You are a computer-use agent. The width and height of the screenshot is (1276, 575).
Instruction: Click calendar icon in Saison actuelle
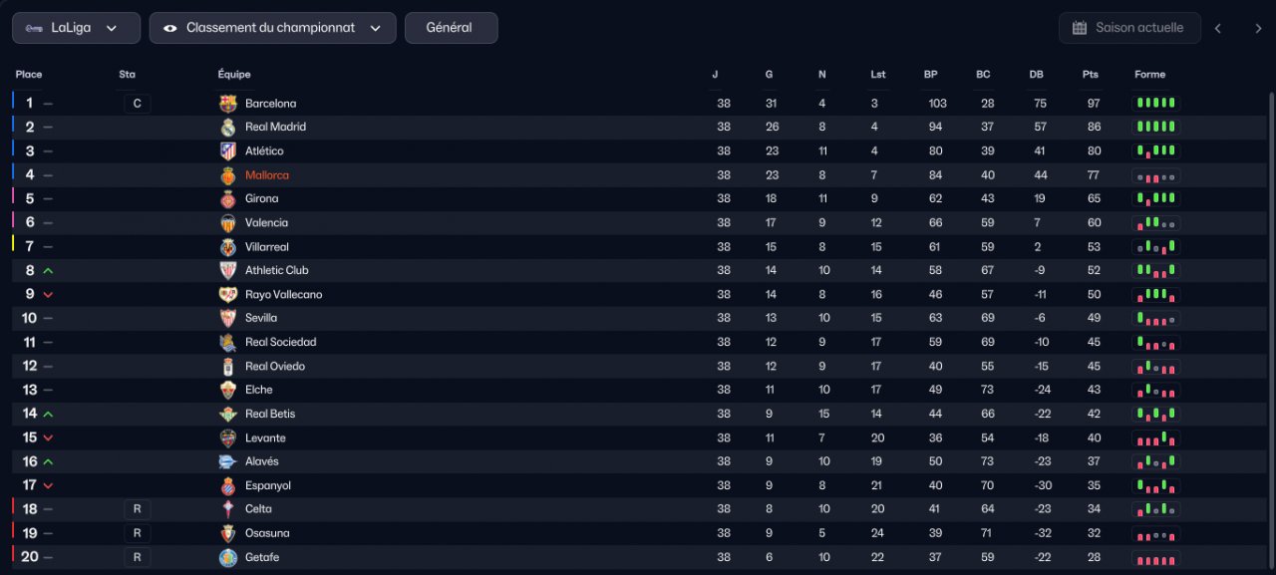(1079, 28)
